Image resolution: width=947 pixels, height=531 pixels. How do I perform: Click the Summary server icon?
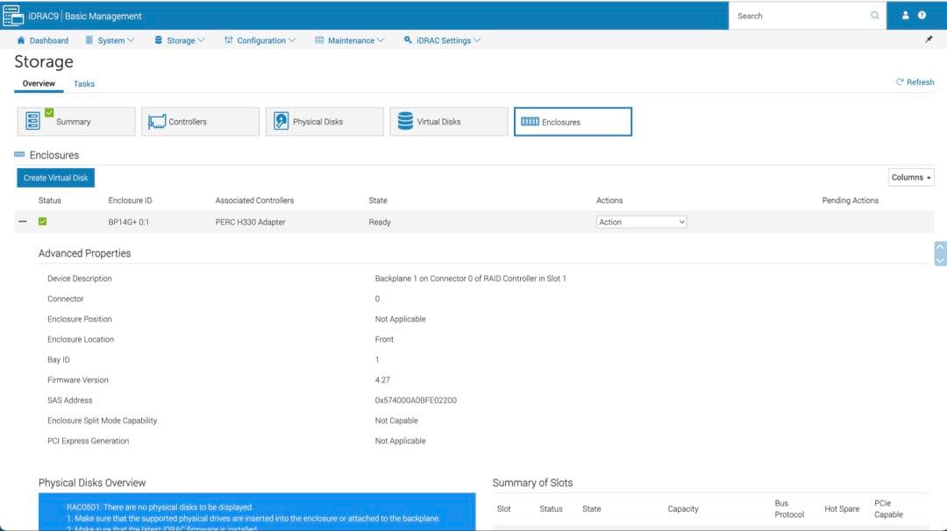[x=33, y=121]
